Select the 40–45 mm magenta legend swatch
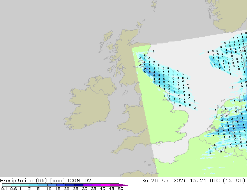This screenshot has height=190, width=247. click(x=106, y=185)
